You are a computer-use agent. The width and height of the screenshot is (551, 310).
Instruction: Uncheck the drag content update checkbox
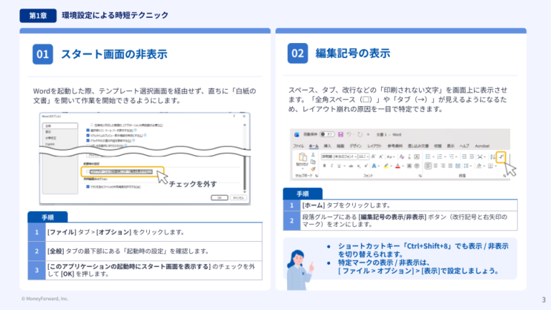pos(88,141)
